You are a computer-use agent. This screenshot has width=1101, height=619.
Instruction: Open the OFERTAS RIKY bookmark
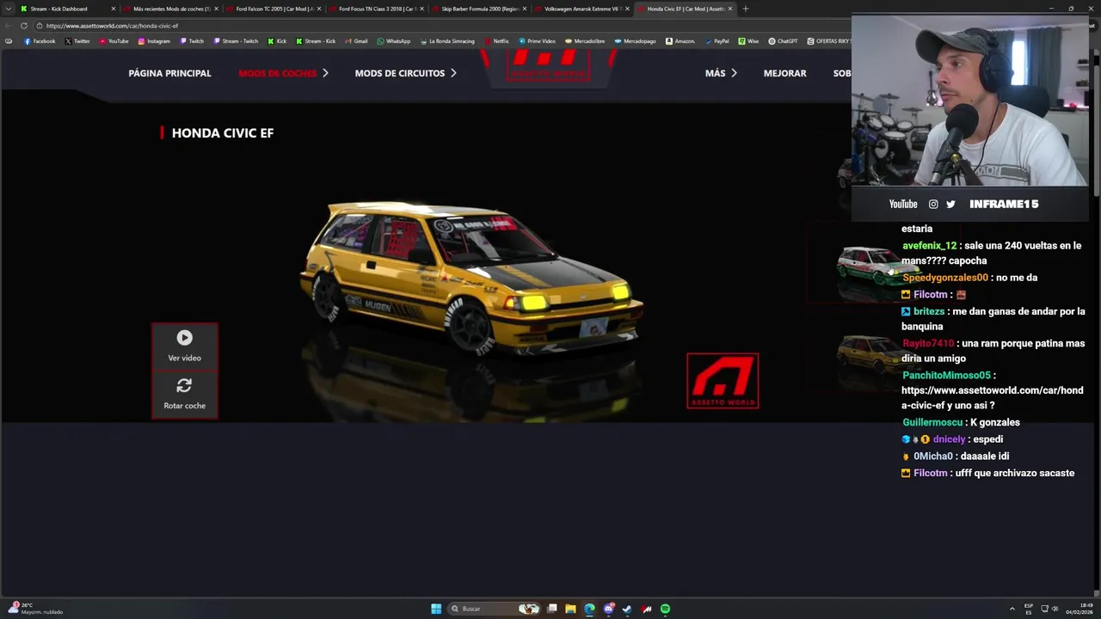tap(828, 41)
